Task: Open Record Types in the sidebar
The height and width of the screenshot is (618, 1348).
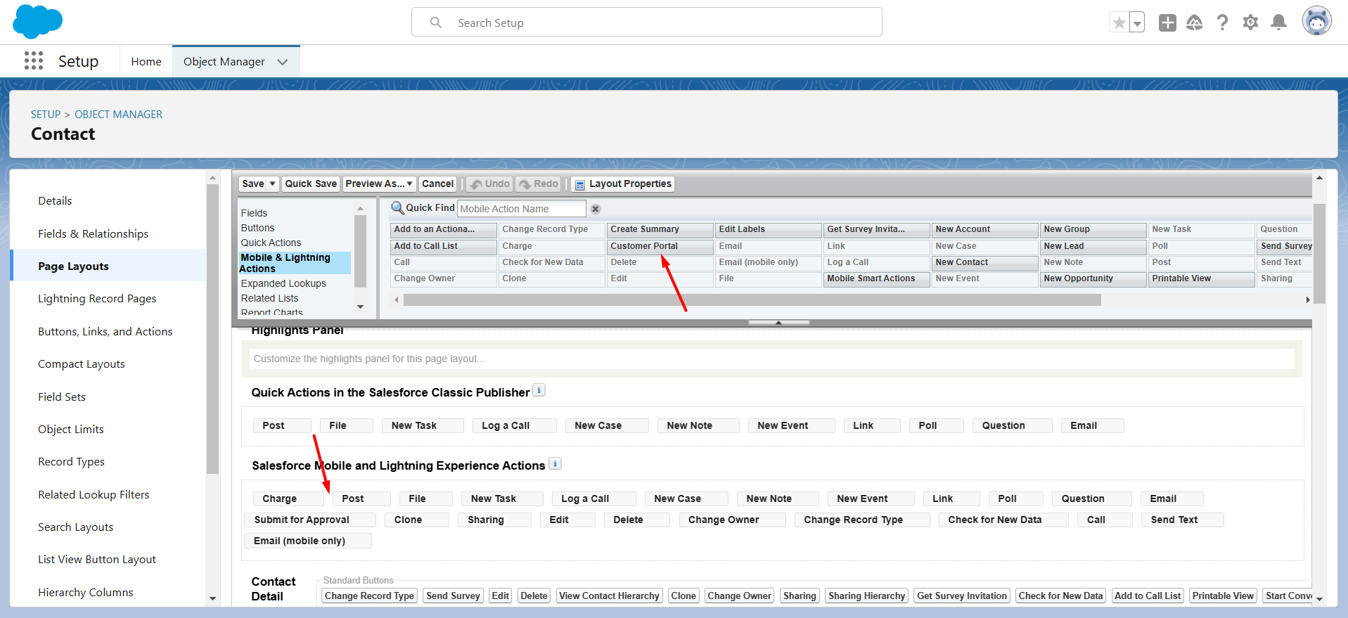Action: click(x=71, y=462)
